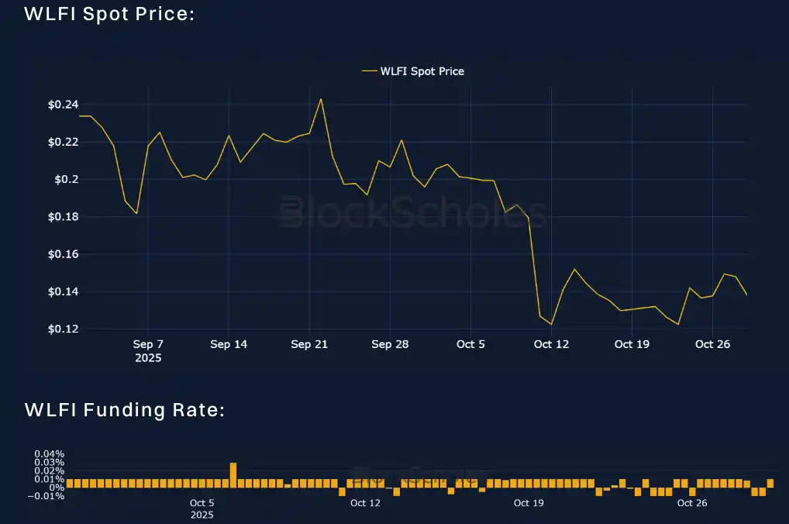
Task: Select the Sep 28 date label
Action: [390, 344]
